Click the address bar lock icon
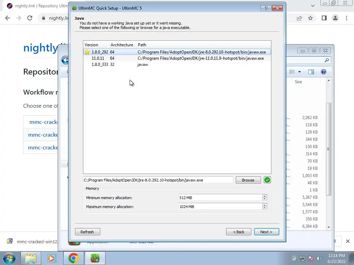The height and width of the screenshot is (265, 354). pyautogui.click(x=44, y=18)
